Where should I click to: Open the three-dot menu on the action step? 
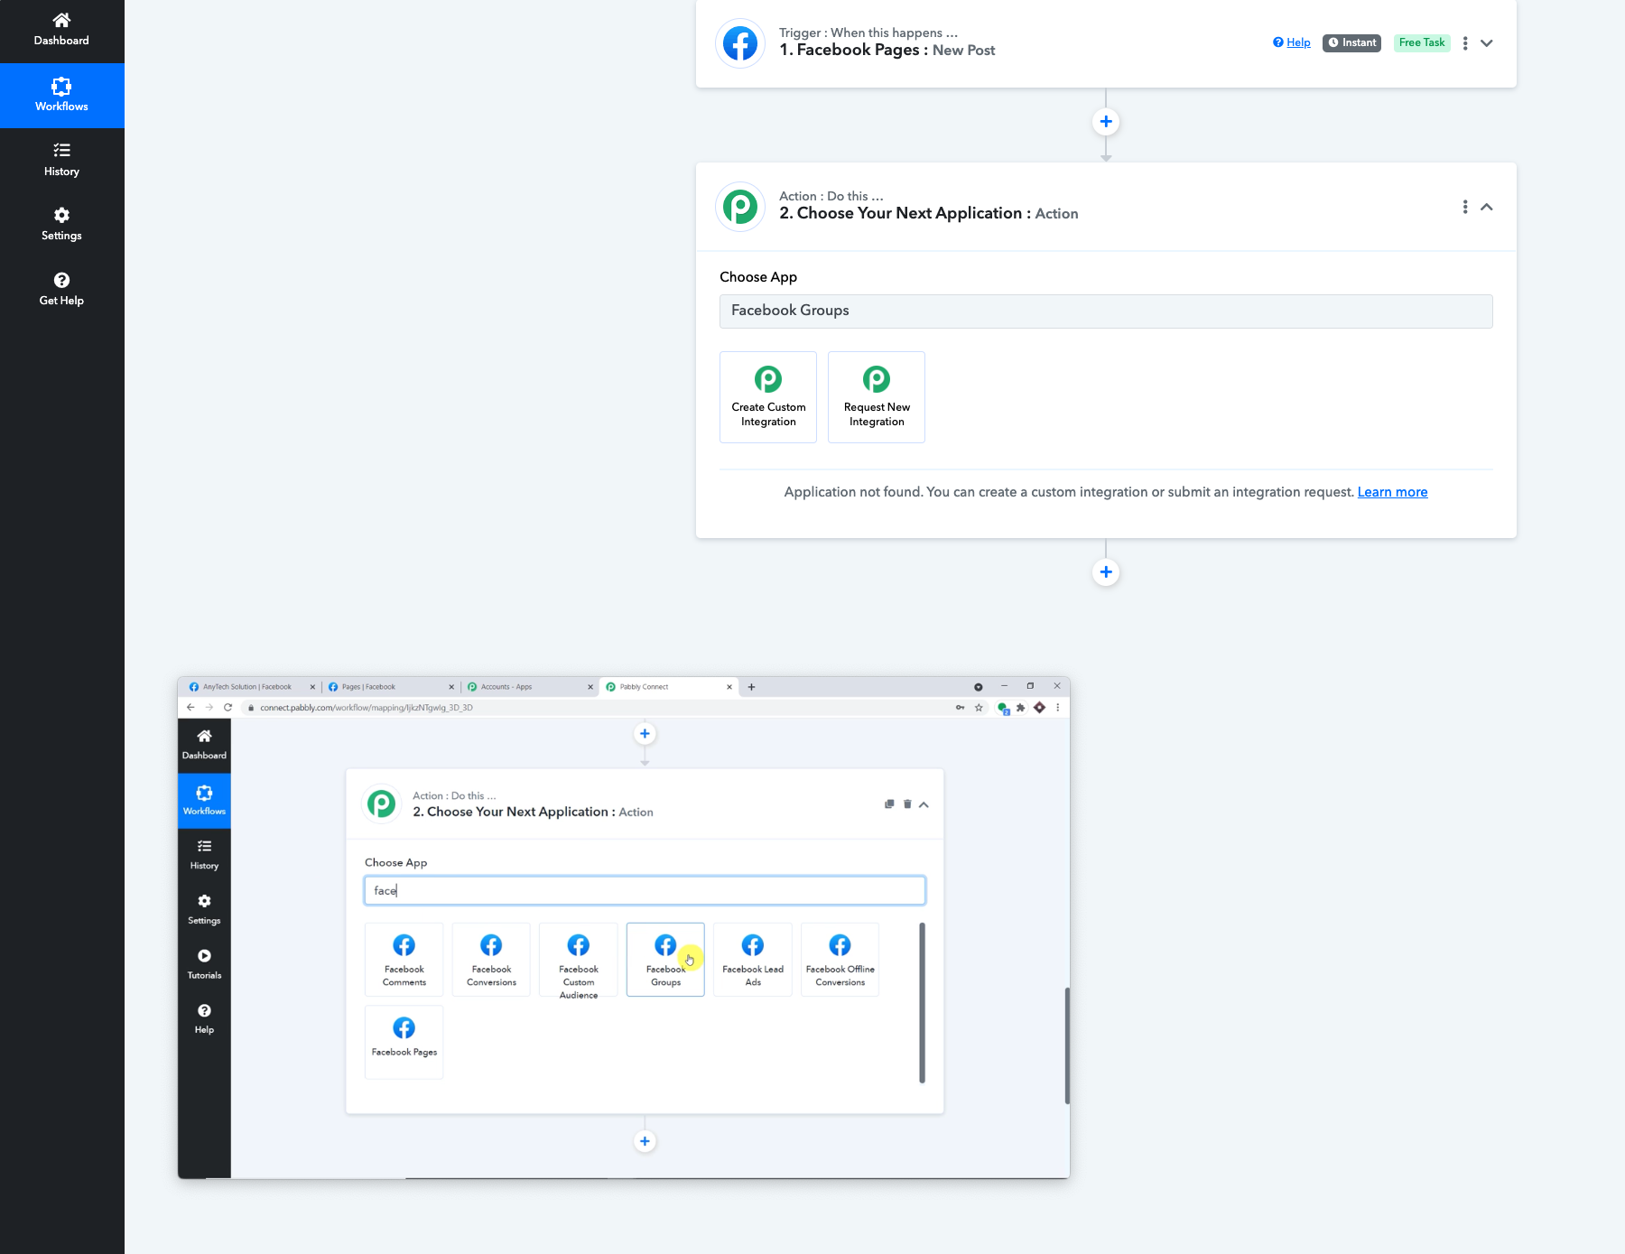point(1465,207)
